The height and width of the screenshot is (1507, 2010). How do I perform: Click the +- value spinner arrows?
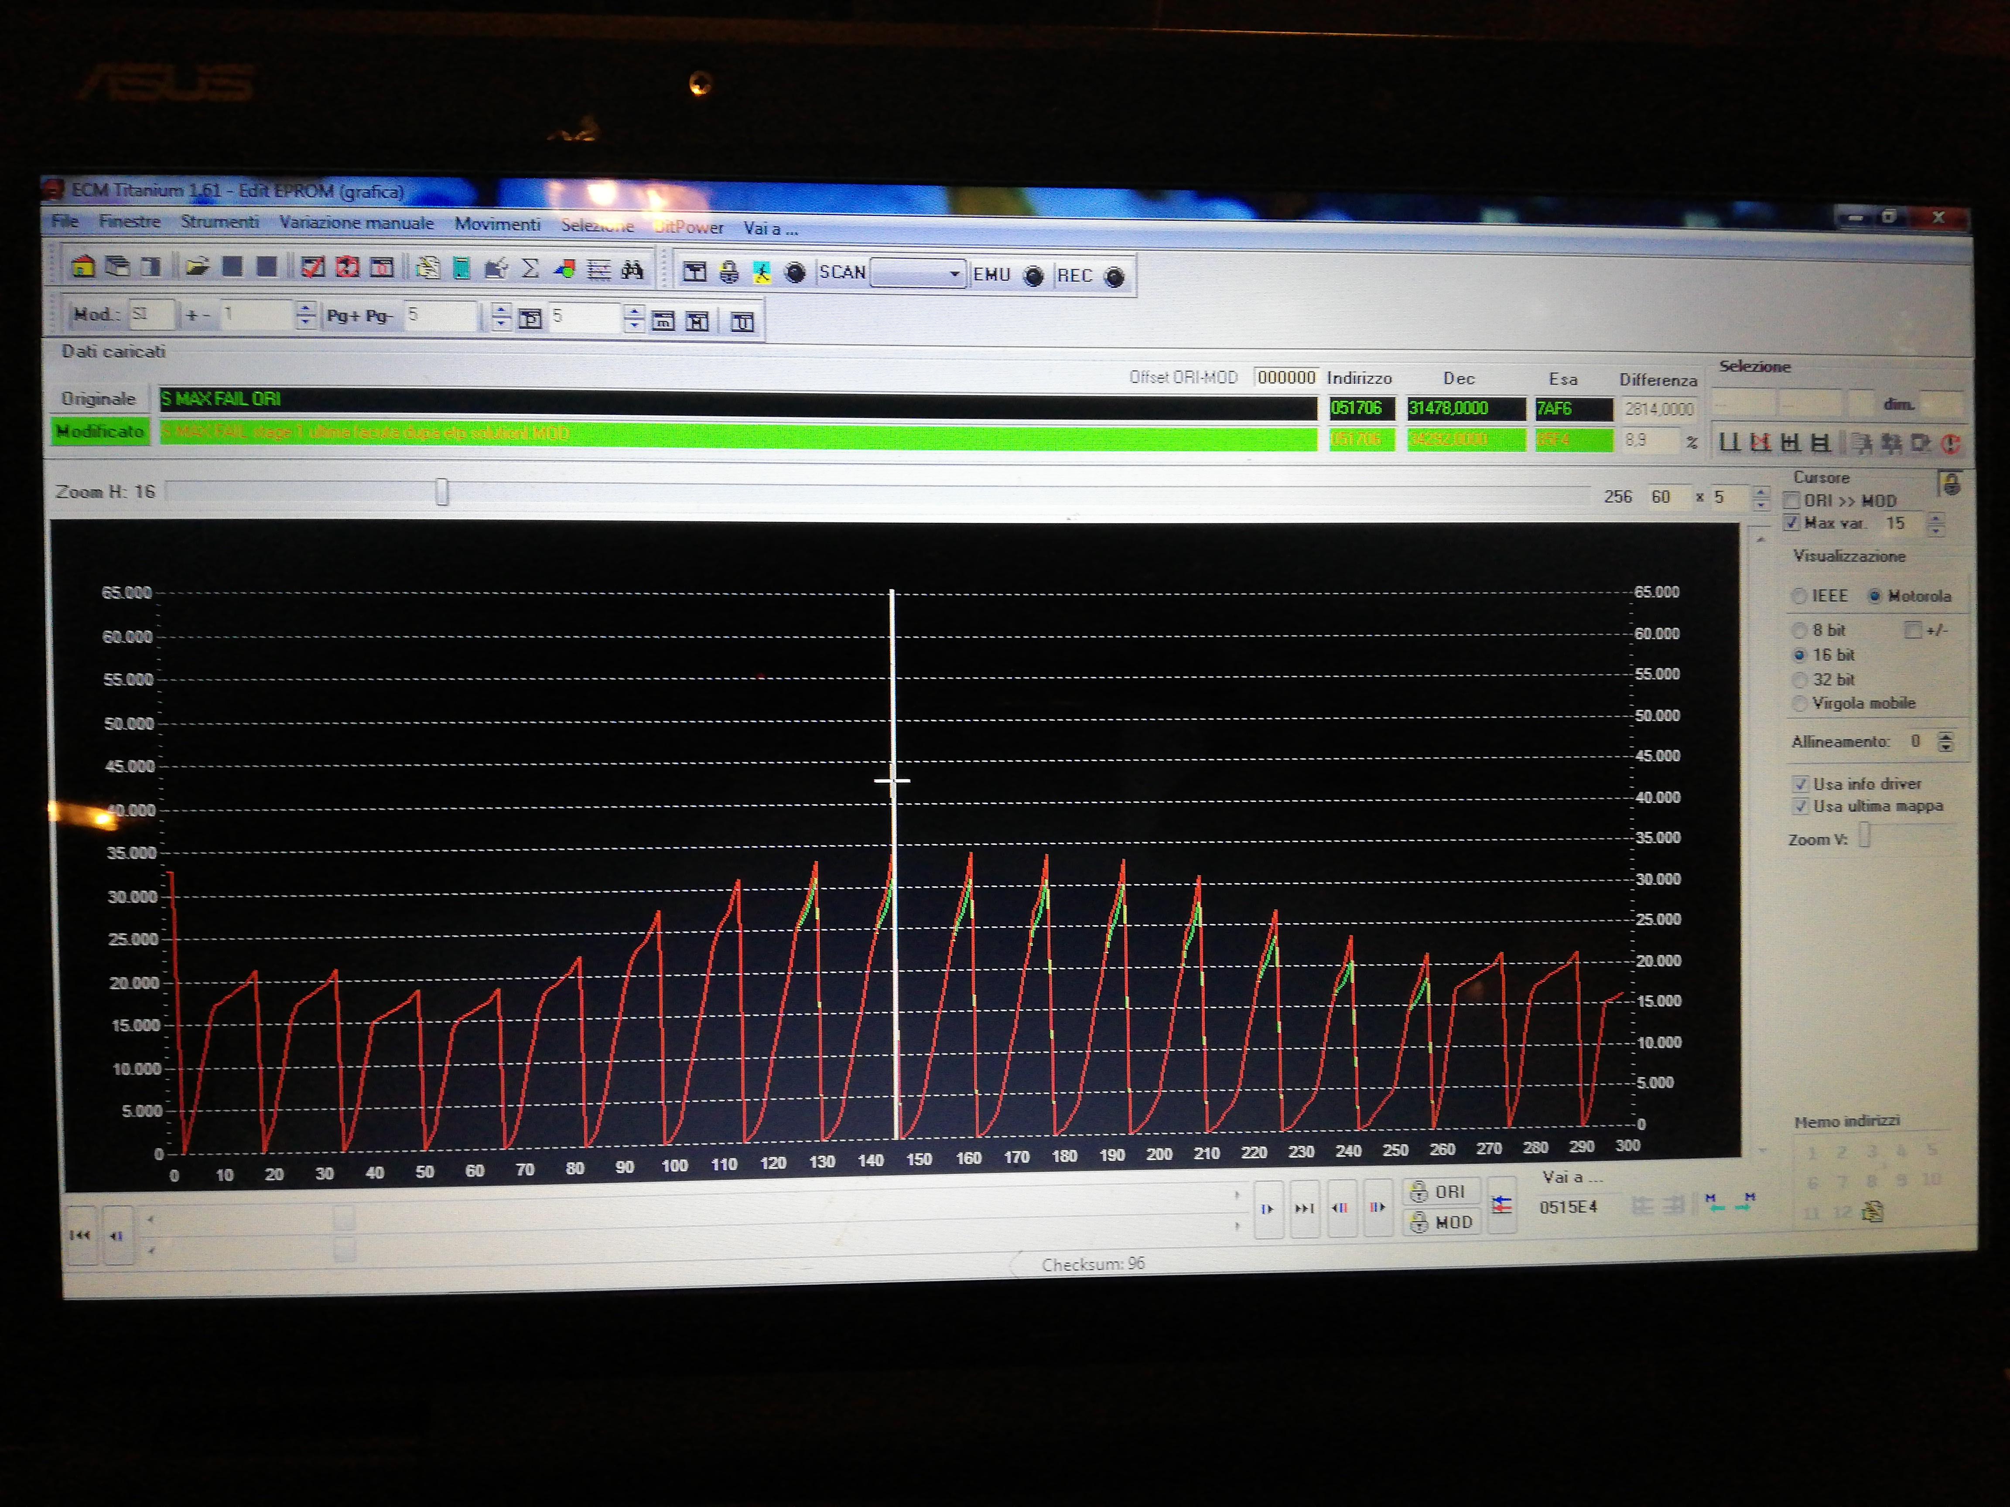(306, 315)
